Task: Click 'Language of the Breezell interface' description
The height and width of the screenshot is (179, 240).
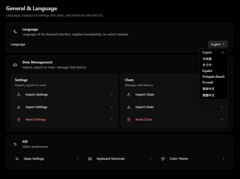Action: click(75, 34)
